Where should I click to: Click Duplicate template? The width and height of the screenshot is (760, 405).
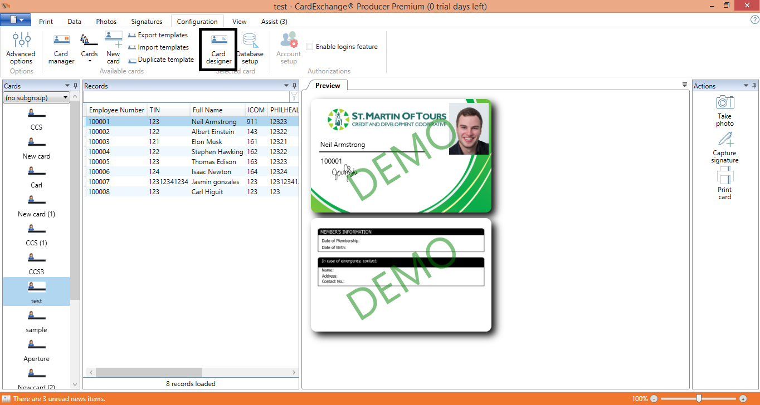pos(160,60)
